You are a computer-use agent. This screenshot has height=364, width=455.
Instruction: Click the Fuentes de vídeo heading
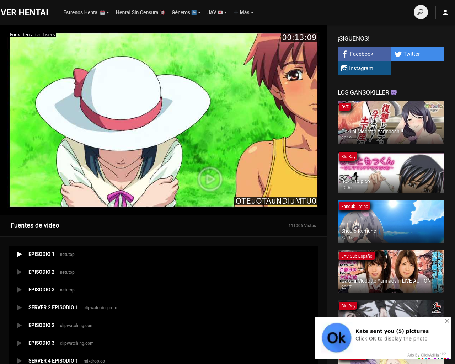click(x=35, y=225)
